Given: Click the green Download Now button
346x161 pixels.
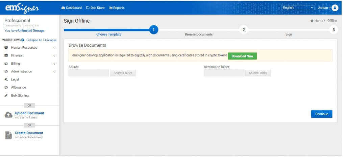Looking at the screenshot, I should point(242,56).
